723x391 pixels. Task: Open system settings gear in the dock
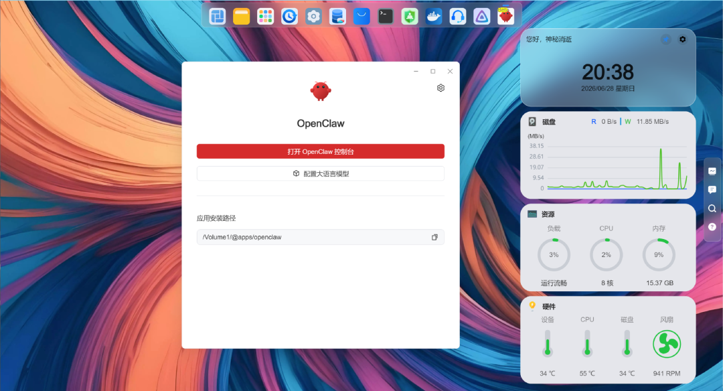click(313, 17)
